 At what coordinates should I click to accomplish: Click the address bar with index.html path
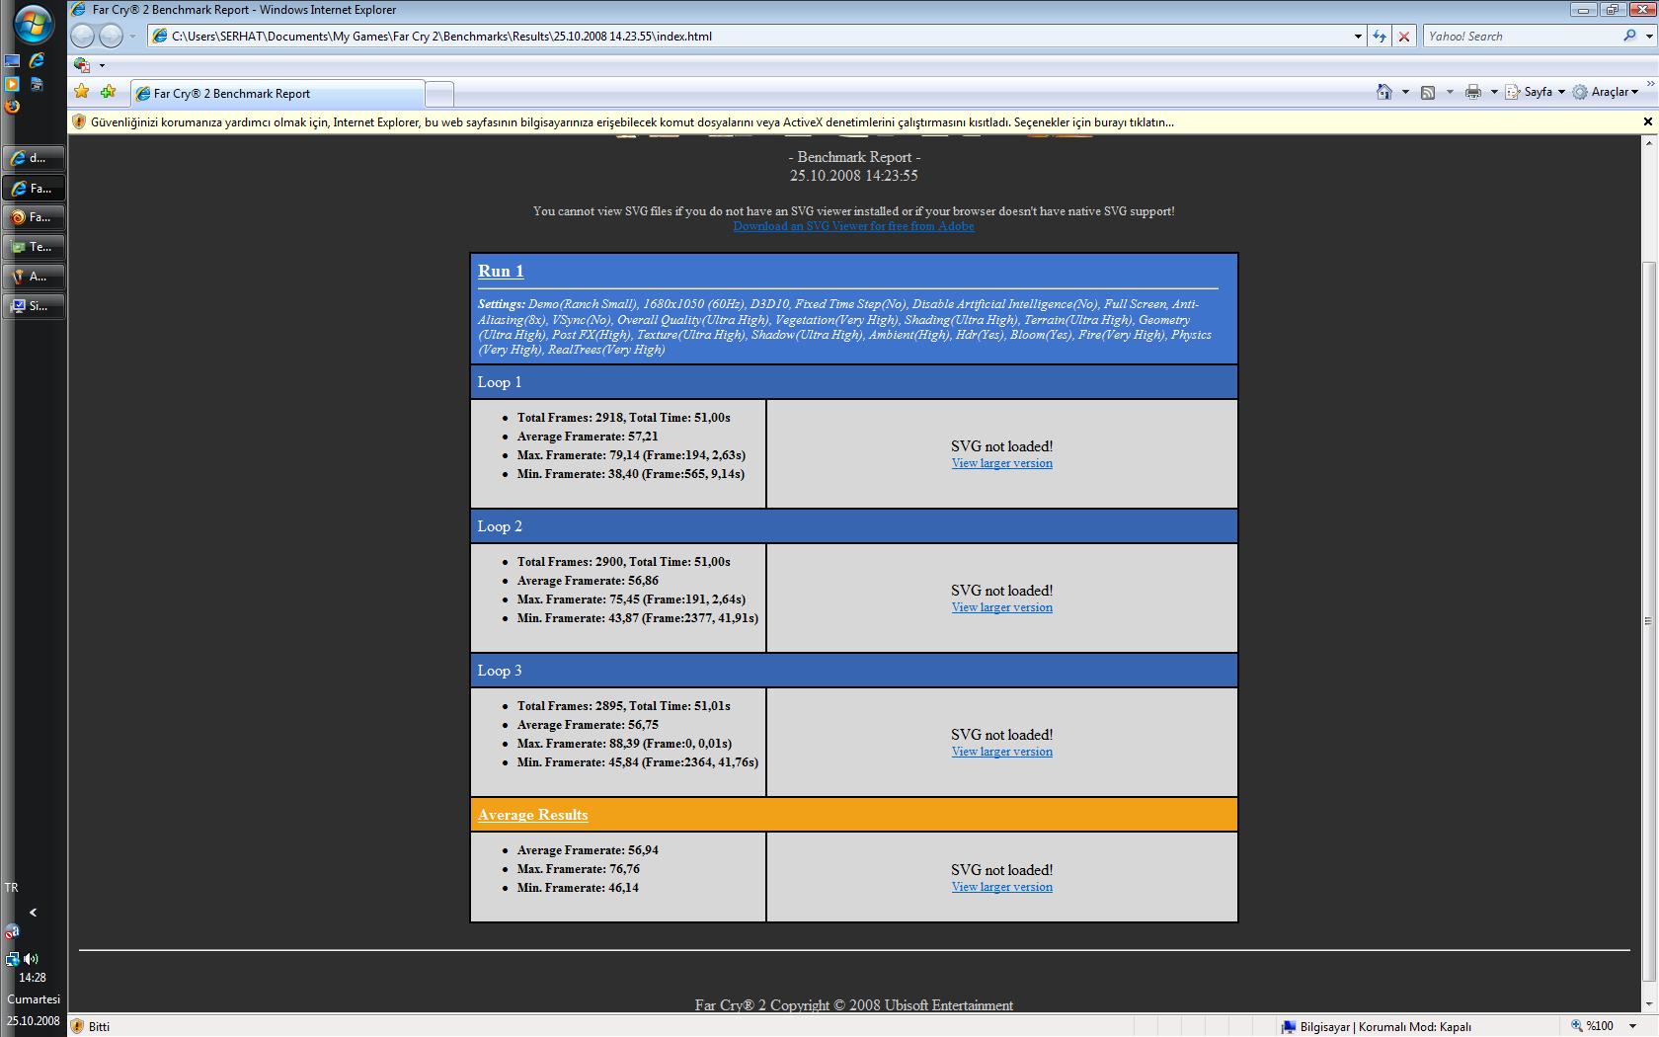pyautogui.click(x=750, y=37)
